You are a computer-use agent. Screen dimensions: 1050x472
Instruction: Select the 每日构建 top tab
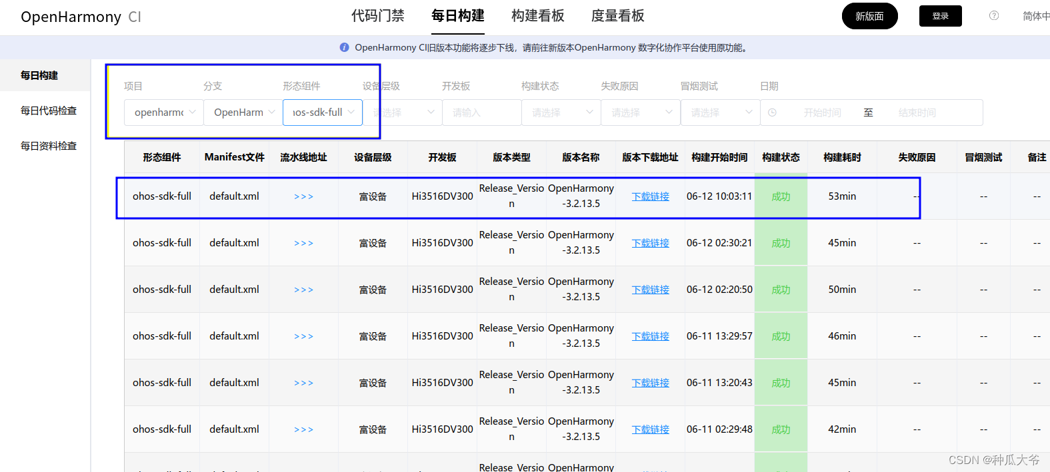click(x=458, y=16)
